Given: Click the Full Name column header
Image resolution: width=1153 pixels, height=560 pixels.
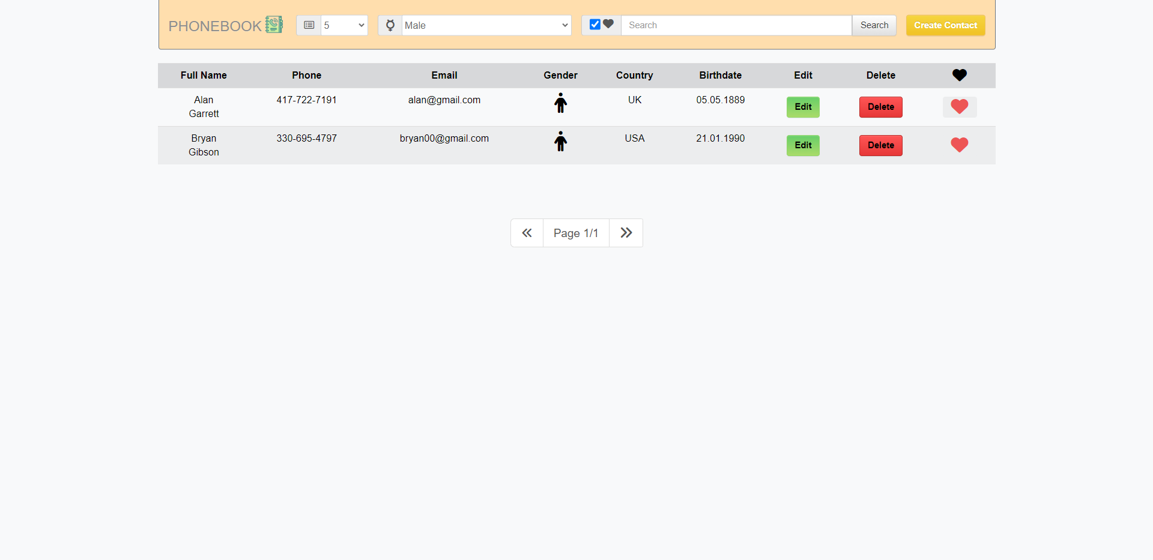Looking at the screenshot, I should 203,75.
